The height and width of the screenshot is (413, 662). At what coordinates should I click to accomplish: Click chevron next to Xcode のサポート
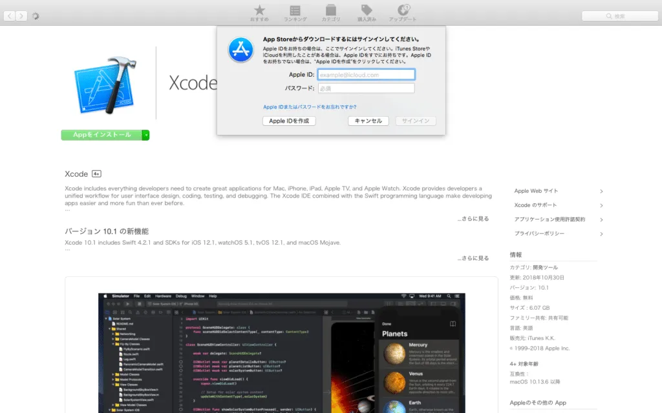[601, 206]
